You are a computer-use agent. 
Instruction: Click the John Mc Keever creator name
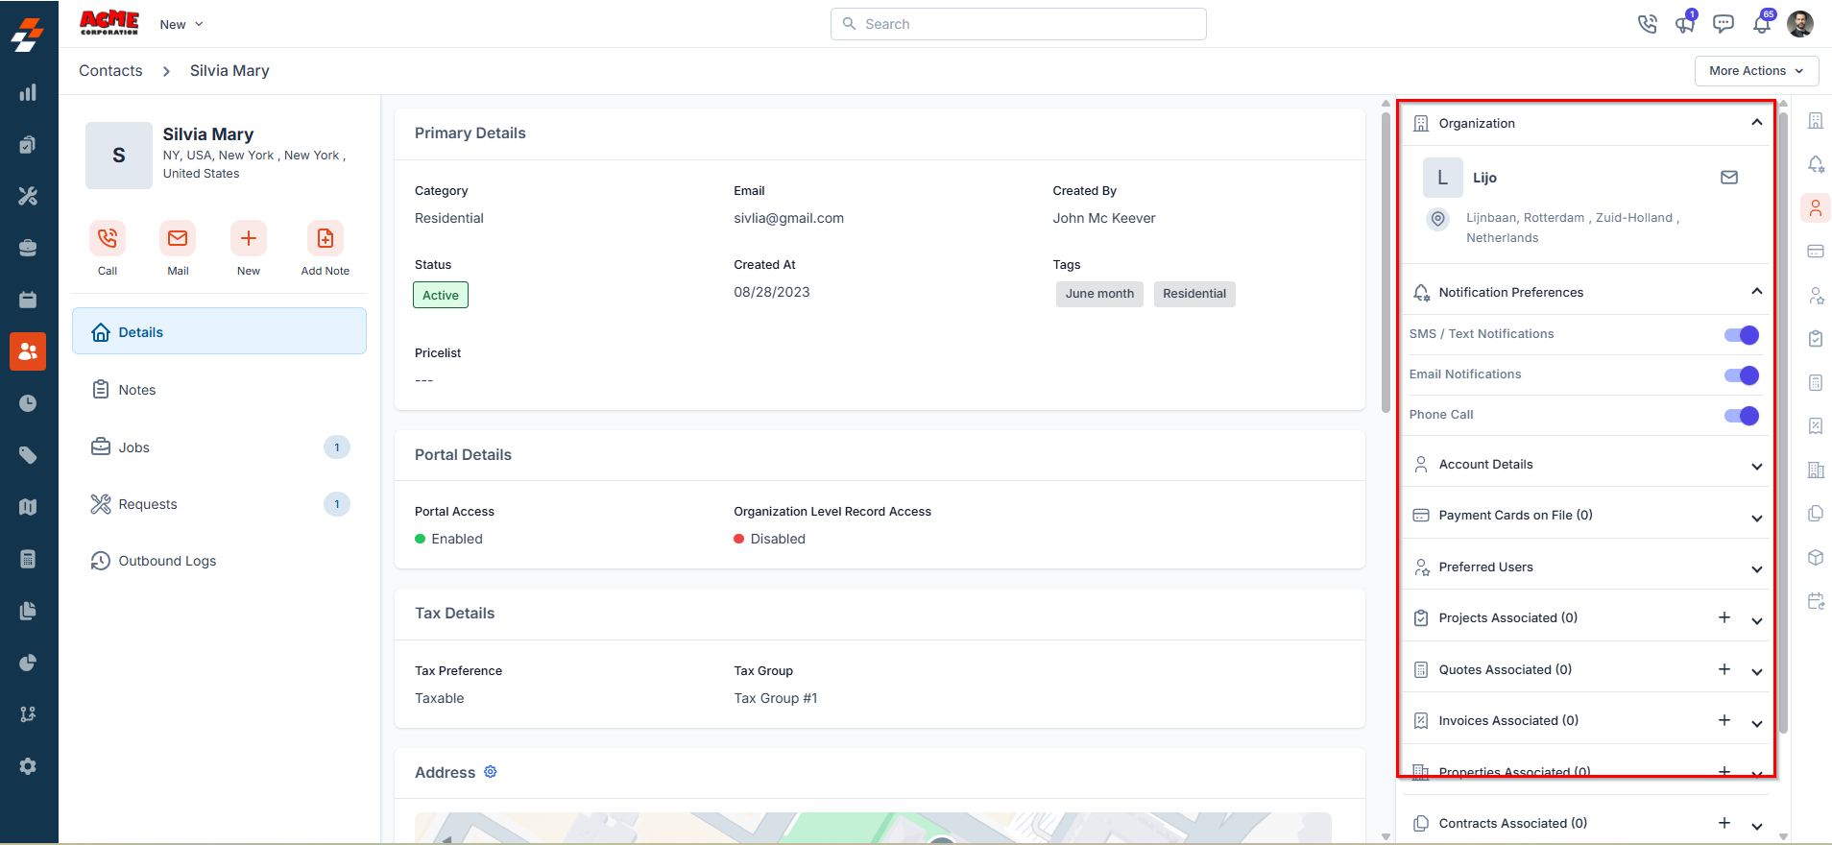(1104, 218)
